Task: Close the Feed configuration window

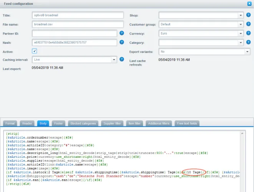Action: pos(249,3)
